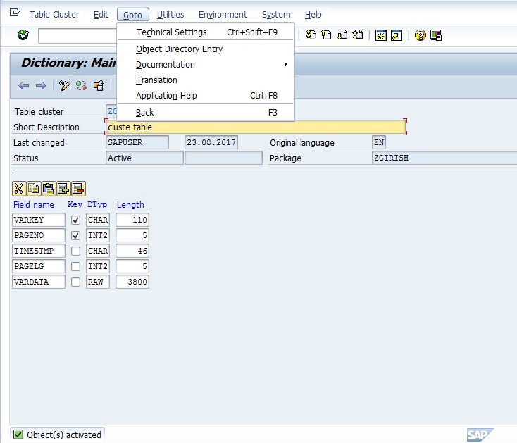The width and height of the screenshot is (517, 443).
Task: Click the TIMESTMP field name cell
Action: 39,251
